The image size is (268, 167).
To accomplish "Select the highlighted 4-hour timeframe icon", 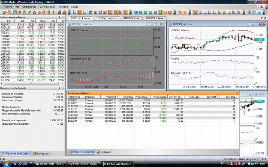I will (160, 12).
